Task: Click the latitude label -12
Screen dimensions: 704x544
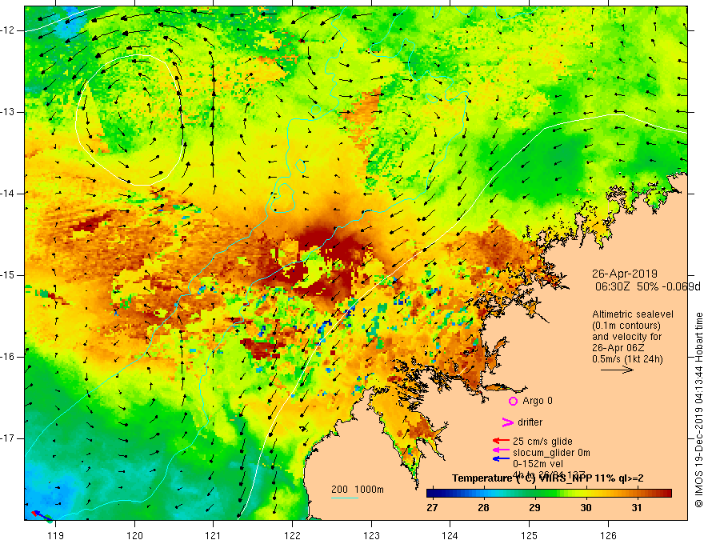Action: 9,30
